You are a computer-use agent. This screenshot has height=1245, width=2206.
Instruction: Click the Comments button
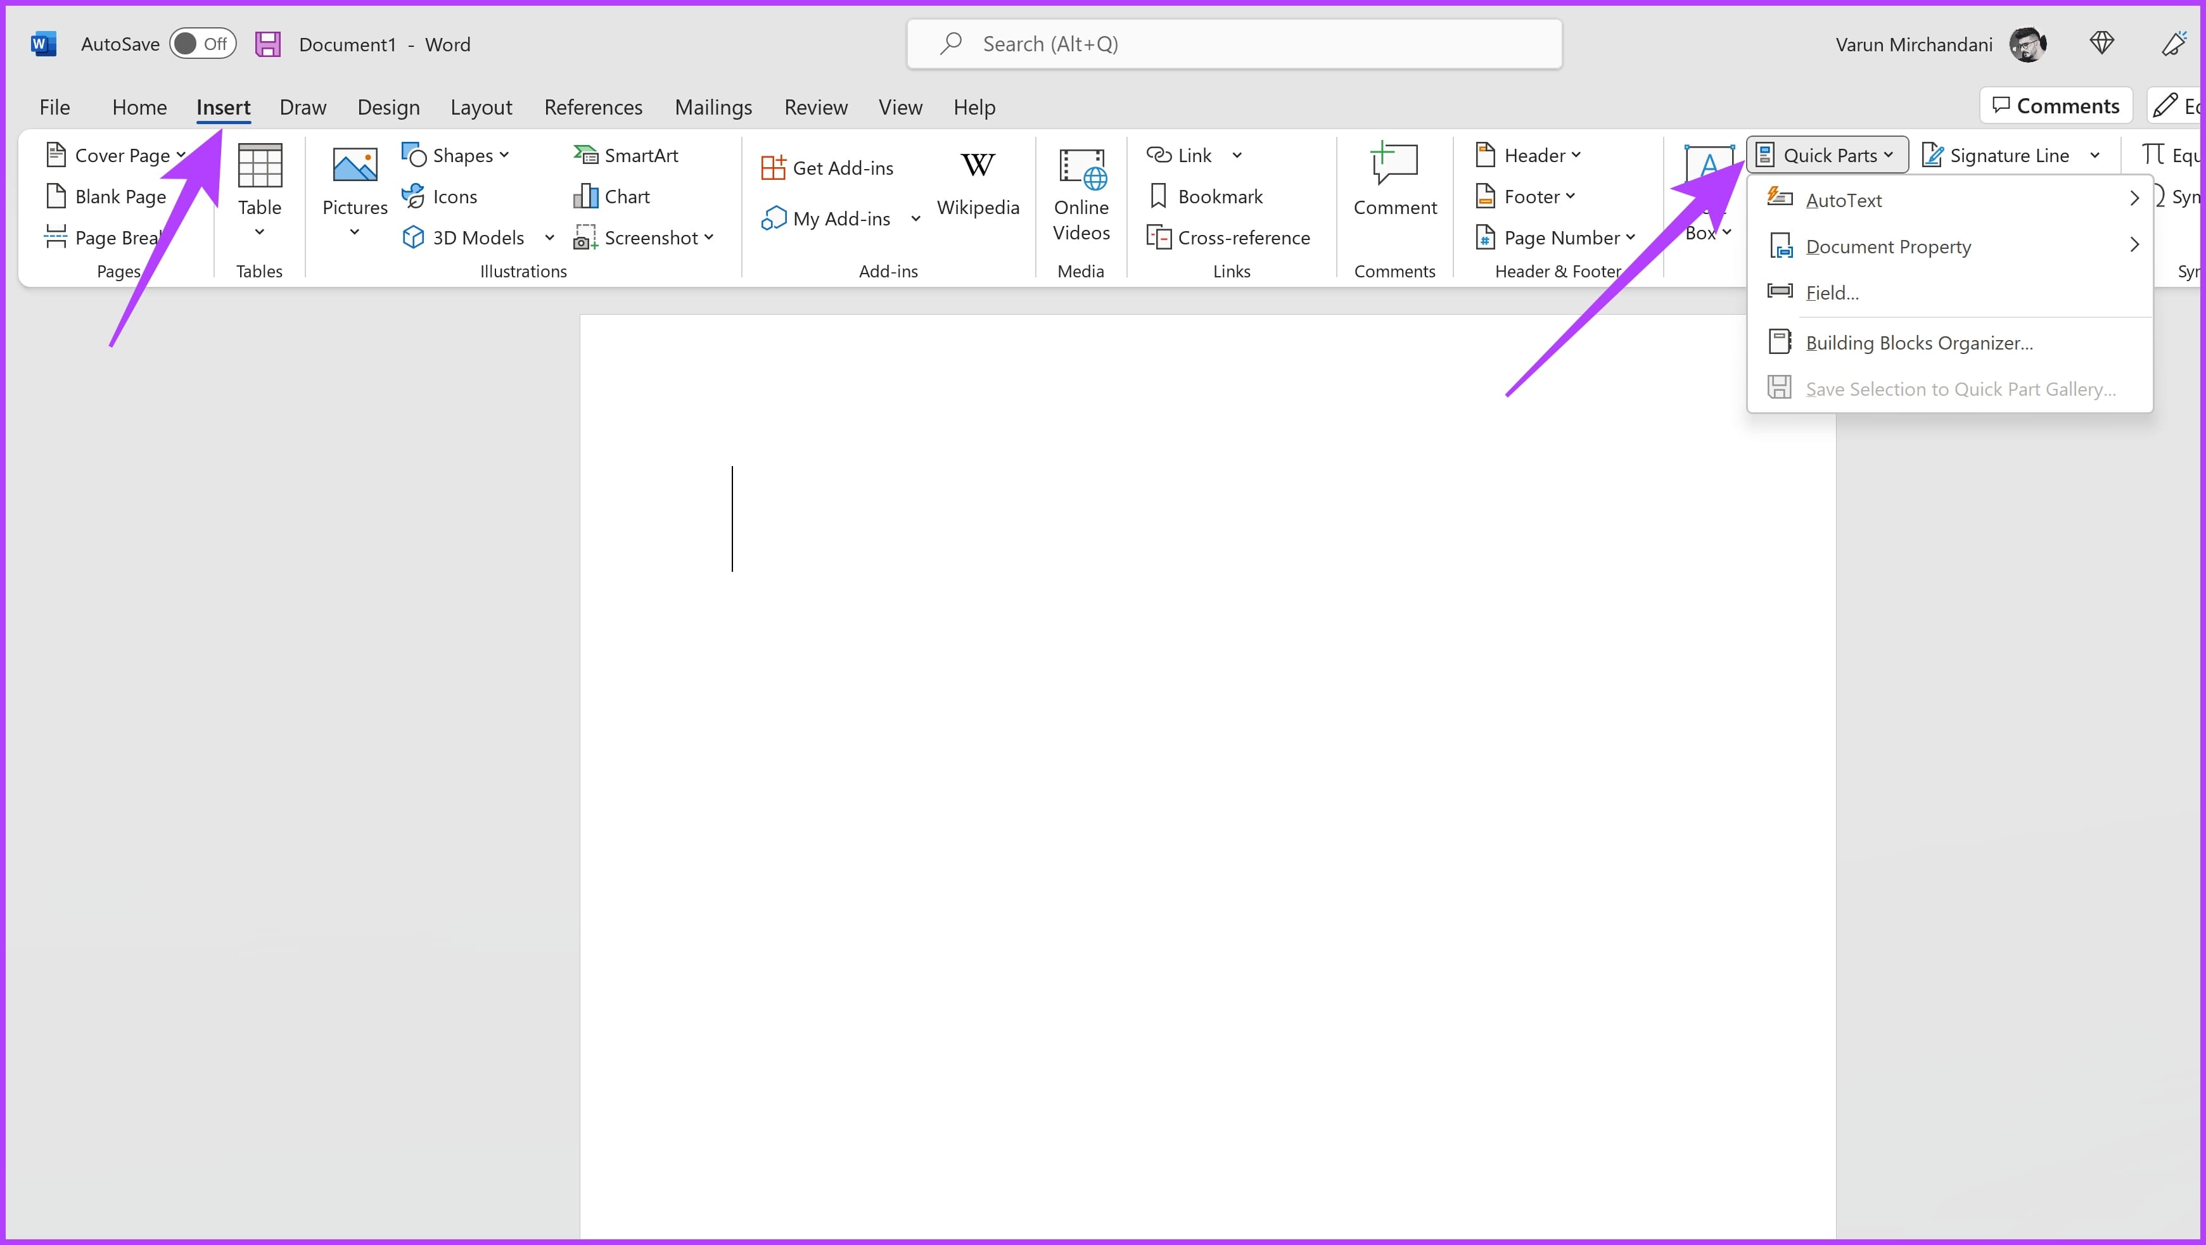pos(2055,104)
